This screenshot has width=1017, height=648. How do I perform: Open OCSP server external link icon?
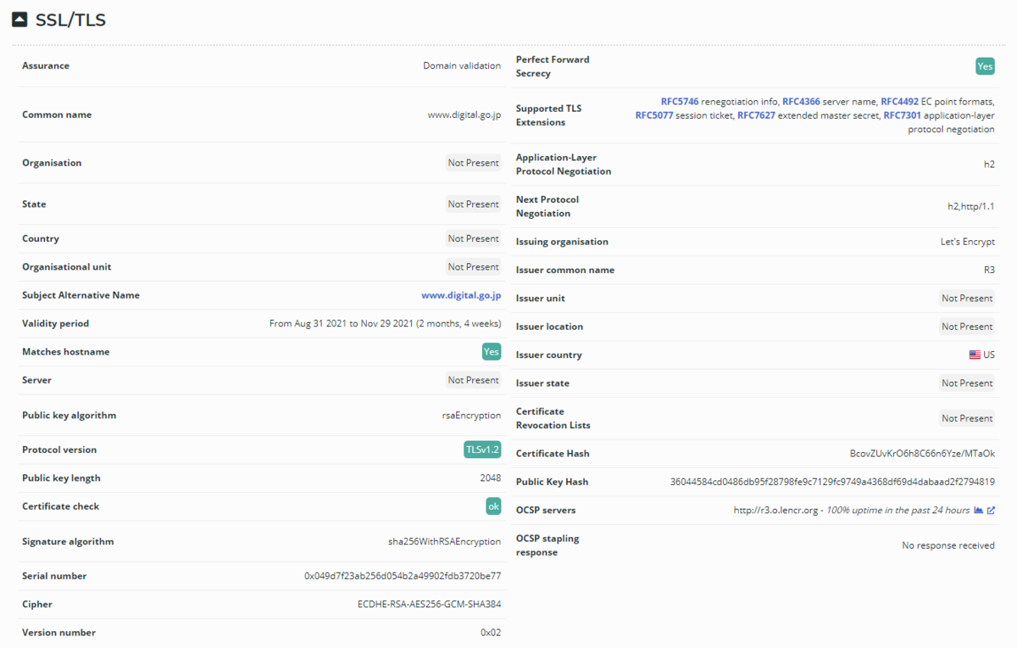point(991,511)
